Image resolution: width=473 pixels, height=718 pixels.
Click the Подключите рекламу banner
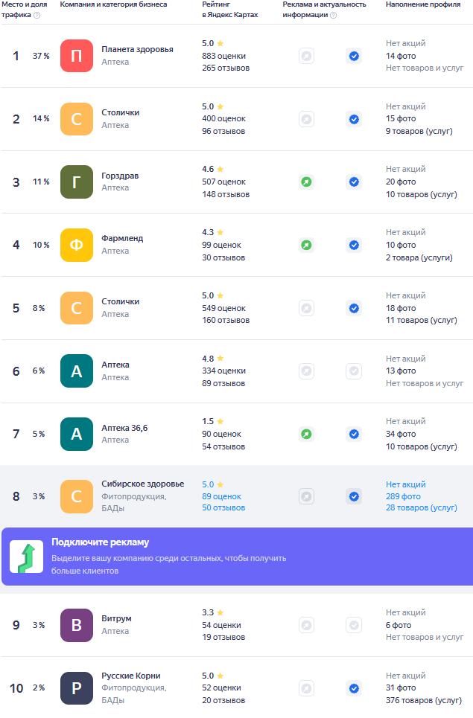pyautogui.click(x=237, y=557)
